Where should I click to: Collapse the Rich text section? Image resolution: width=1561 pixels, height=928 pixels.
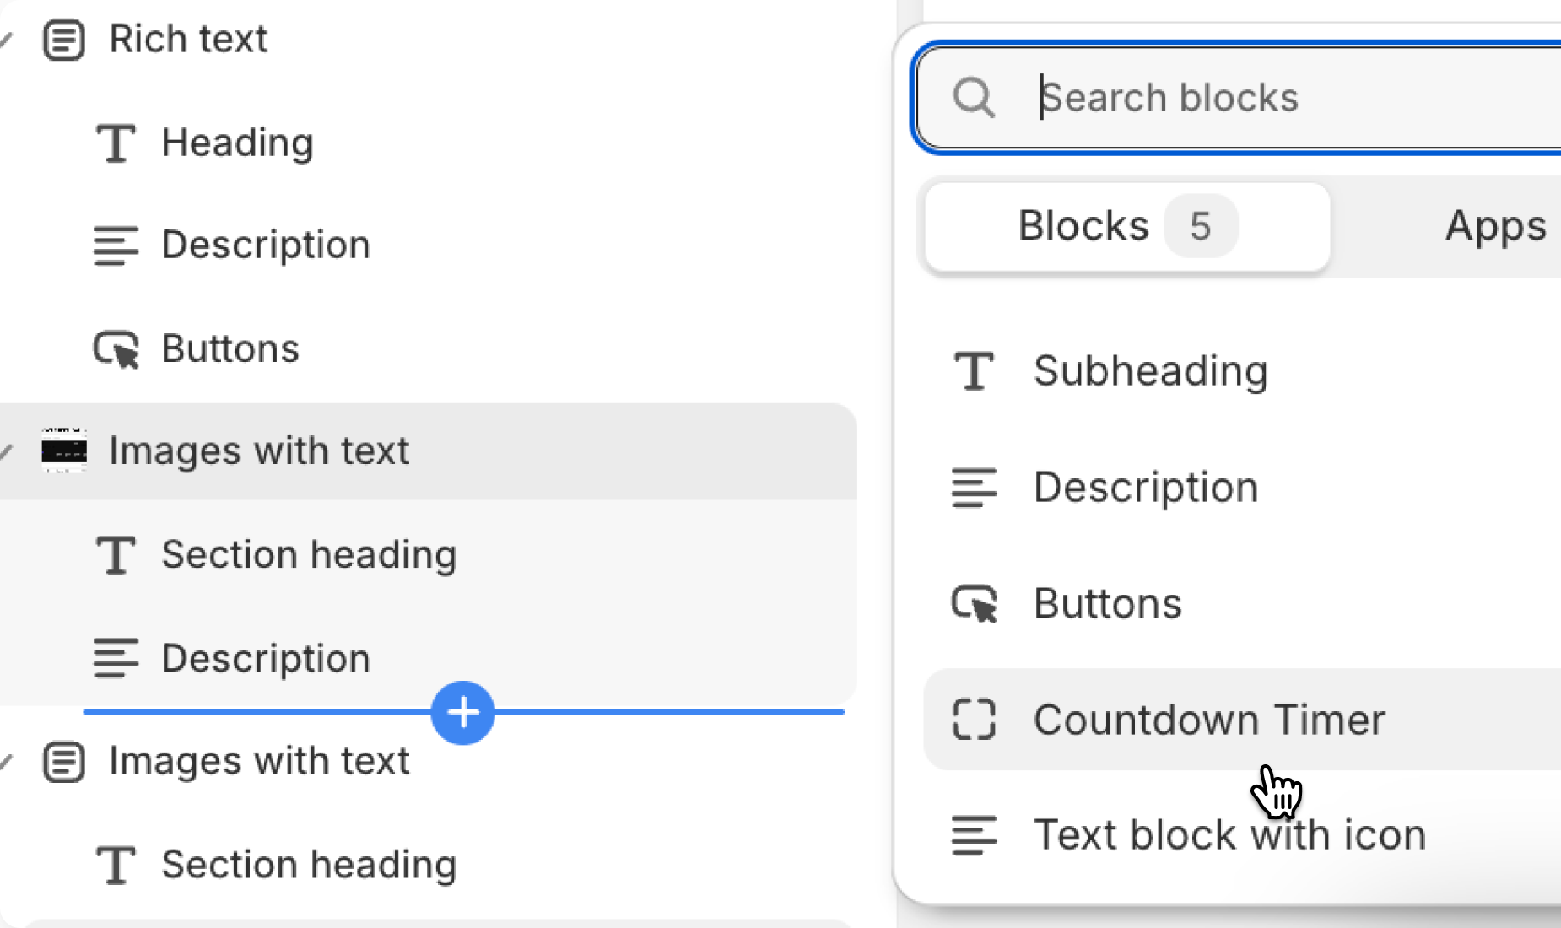pos(6,40)
